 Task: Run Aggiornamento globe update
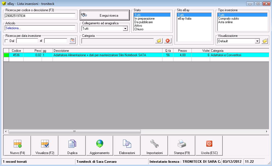click(x=100, y=146)
